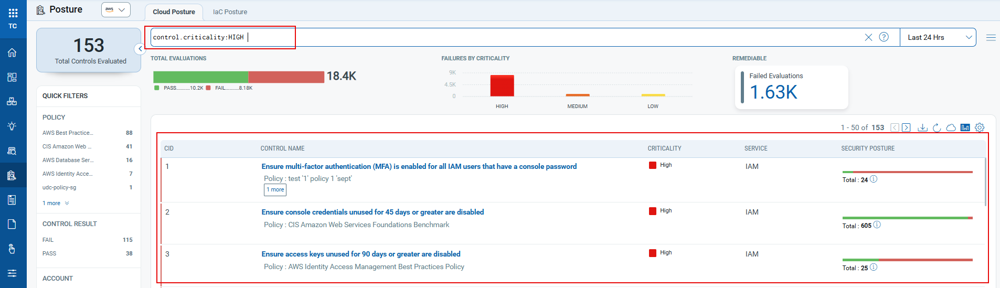Sort by CONTROL NAME column header
The image size is (1000, 288).
click(x=282, y=148)
